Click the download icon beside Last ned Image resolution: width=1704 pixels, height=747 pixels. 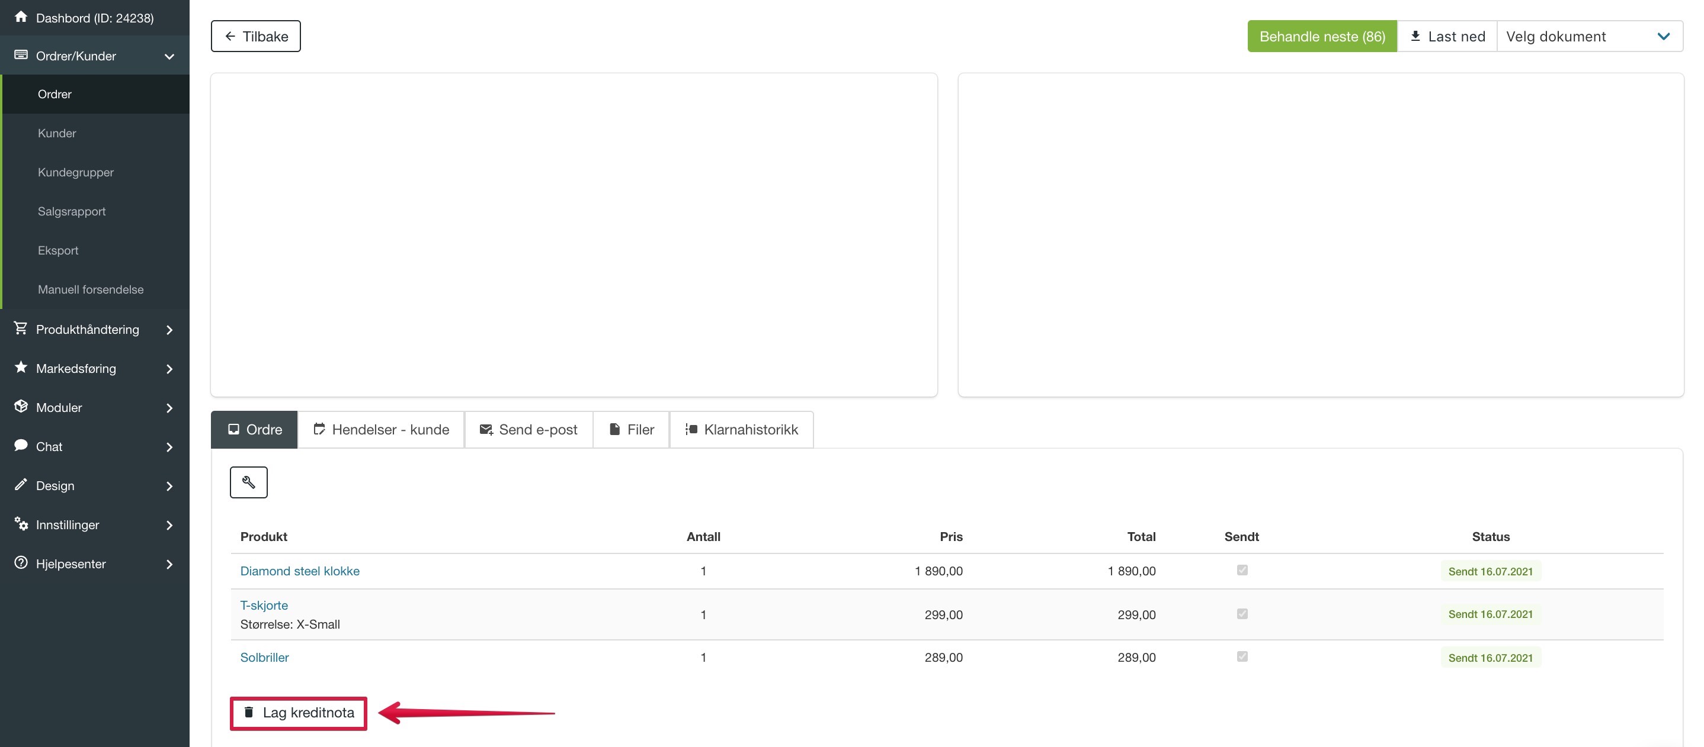(1415, 36)
